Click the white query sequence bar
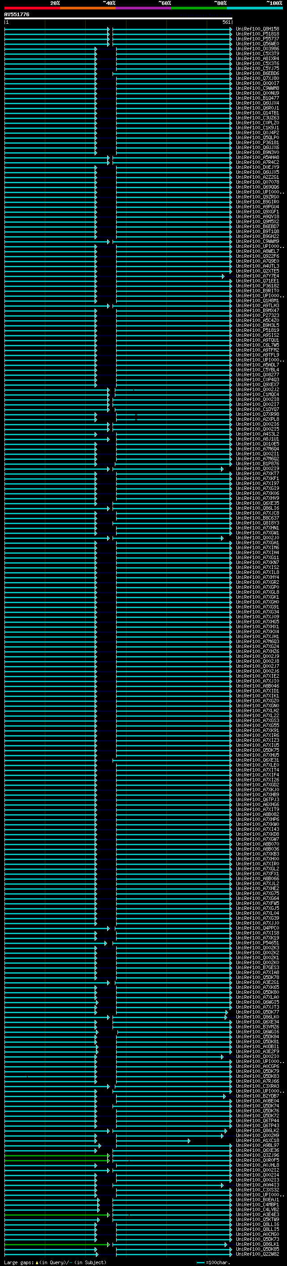The image size is (287, 1266). 118,18
